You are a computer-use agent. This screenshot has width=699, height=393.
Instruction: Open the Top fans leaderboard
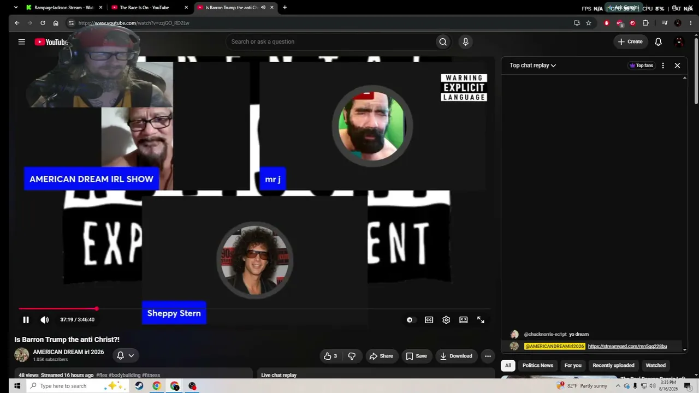point(642,65)
